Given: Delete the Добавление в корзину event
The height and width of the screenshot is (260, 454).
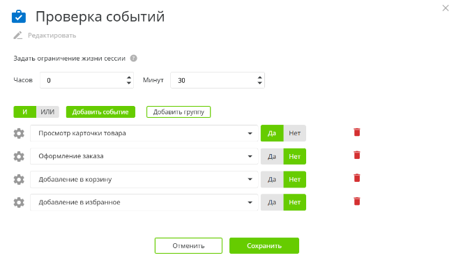Looking at the screenshot, I should tap(357, 178).
